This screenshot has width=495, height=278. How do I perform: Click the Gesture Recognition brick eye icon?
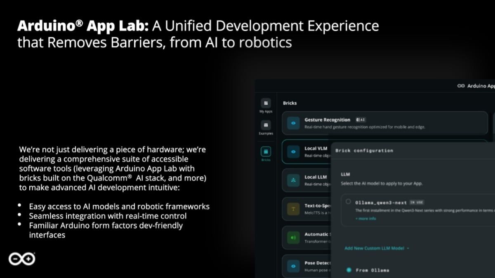(293, 123)
